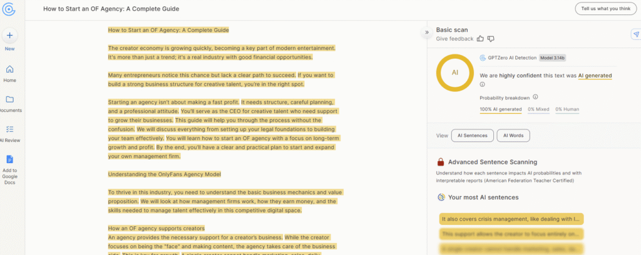This screenshot has height=255, width=641.
Task: Click the info icon beside Probability breakdown
Action: [x=536, y=97]
